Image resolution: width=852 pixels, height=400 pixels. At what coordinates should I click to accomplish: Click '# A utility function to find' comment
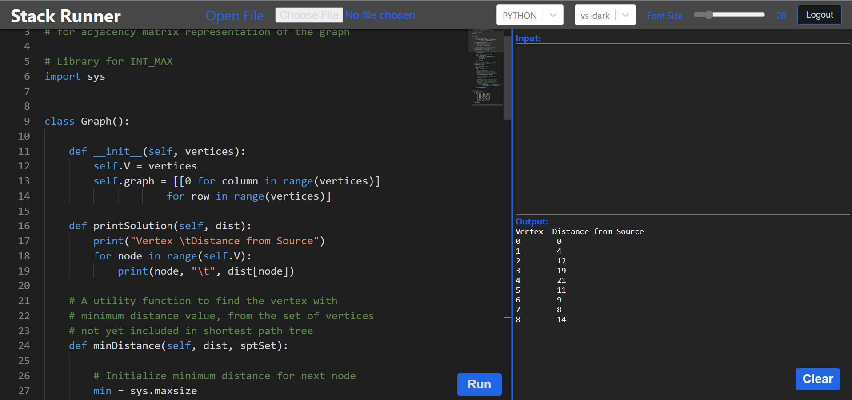(x=203, y=301)
